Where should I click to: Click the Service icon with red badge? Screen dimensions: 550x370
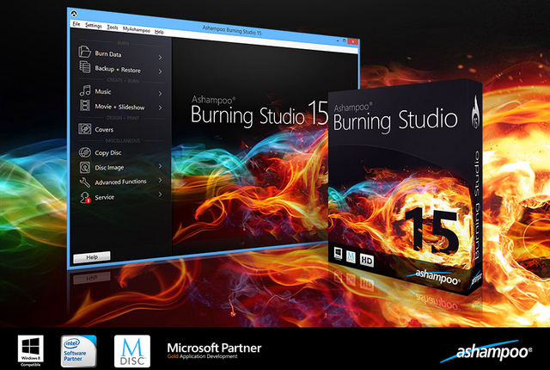point(84,197)
